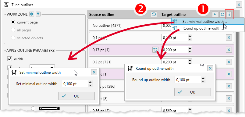Screen dimensions: 245x117
Task: Choose Round up outline width menu entry
Action: (x=208, y=28)
